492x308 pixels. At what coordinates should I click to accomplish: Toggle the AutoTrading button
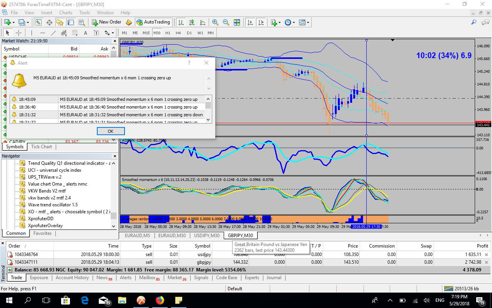(153, 22)
